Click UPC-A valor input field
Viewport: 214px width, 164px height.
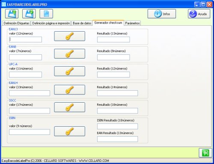coord(25,75)
